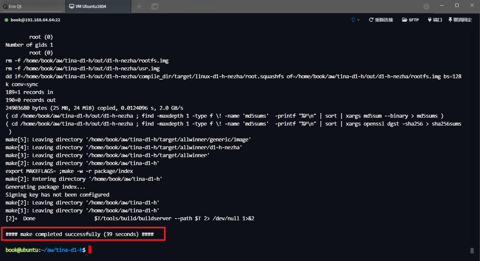Click the book@ubuntu prompt text
Viewport: 480px width, 261px height.
tap(22, 250)
